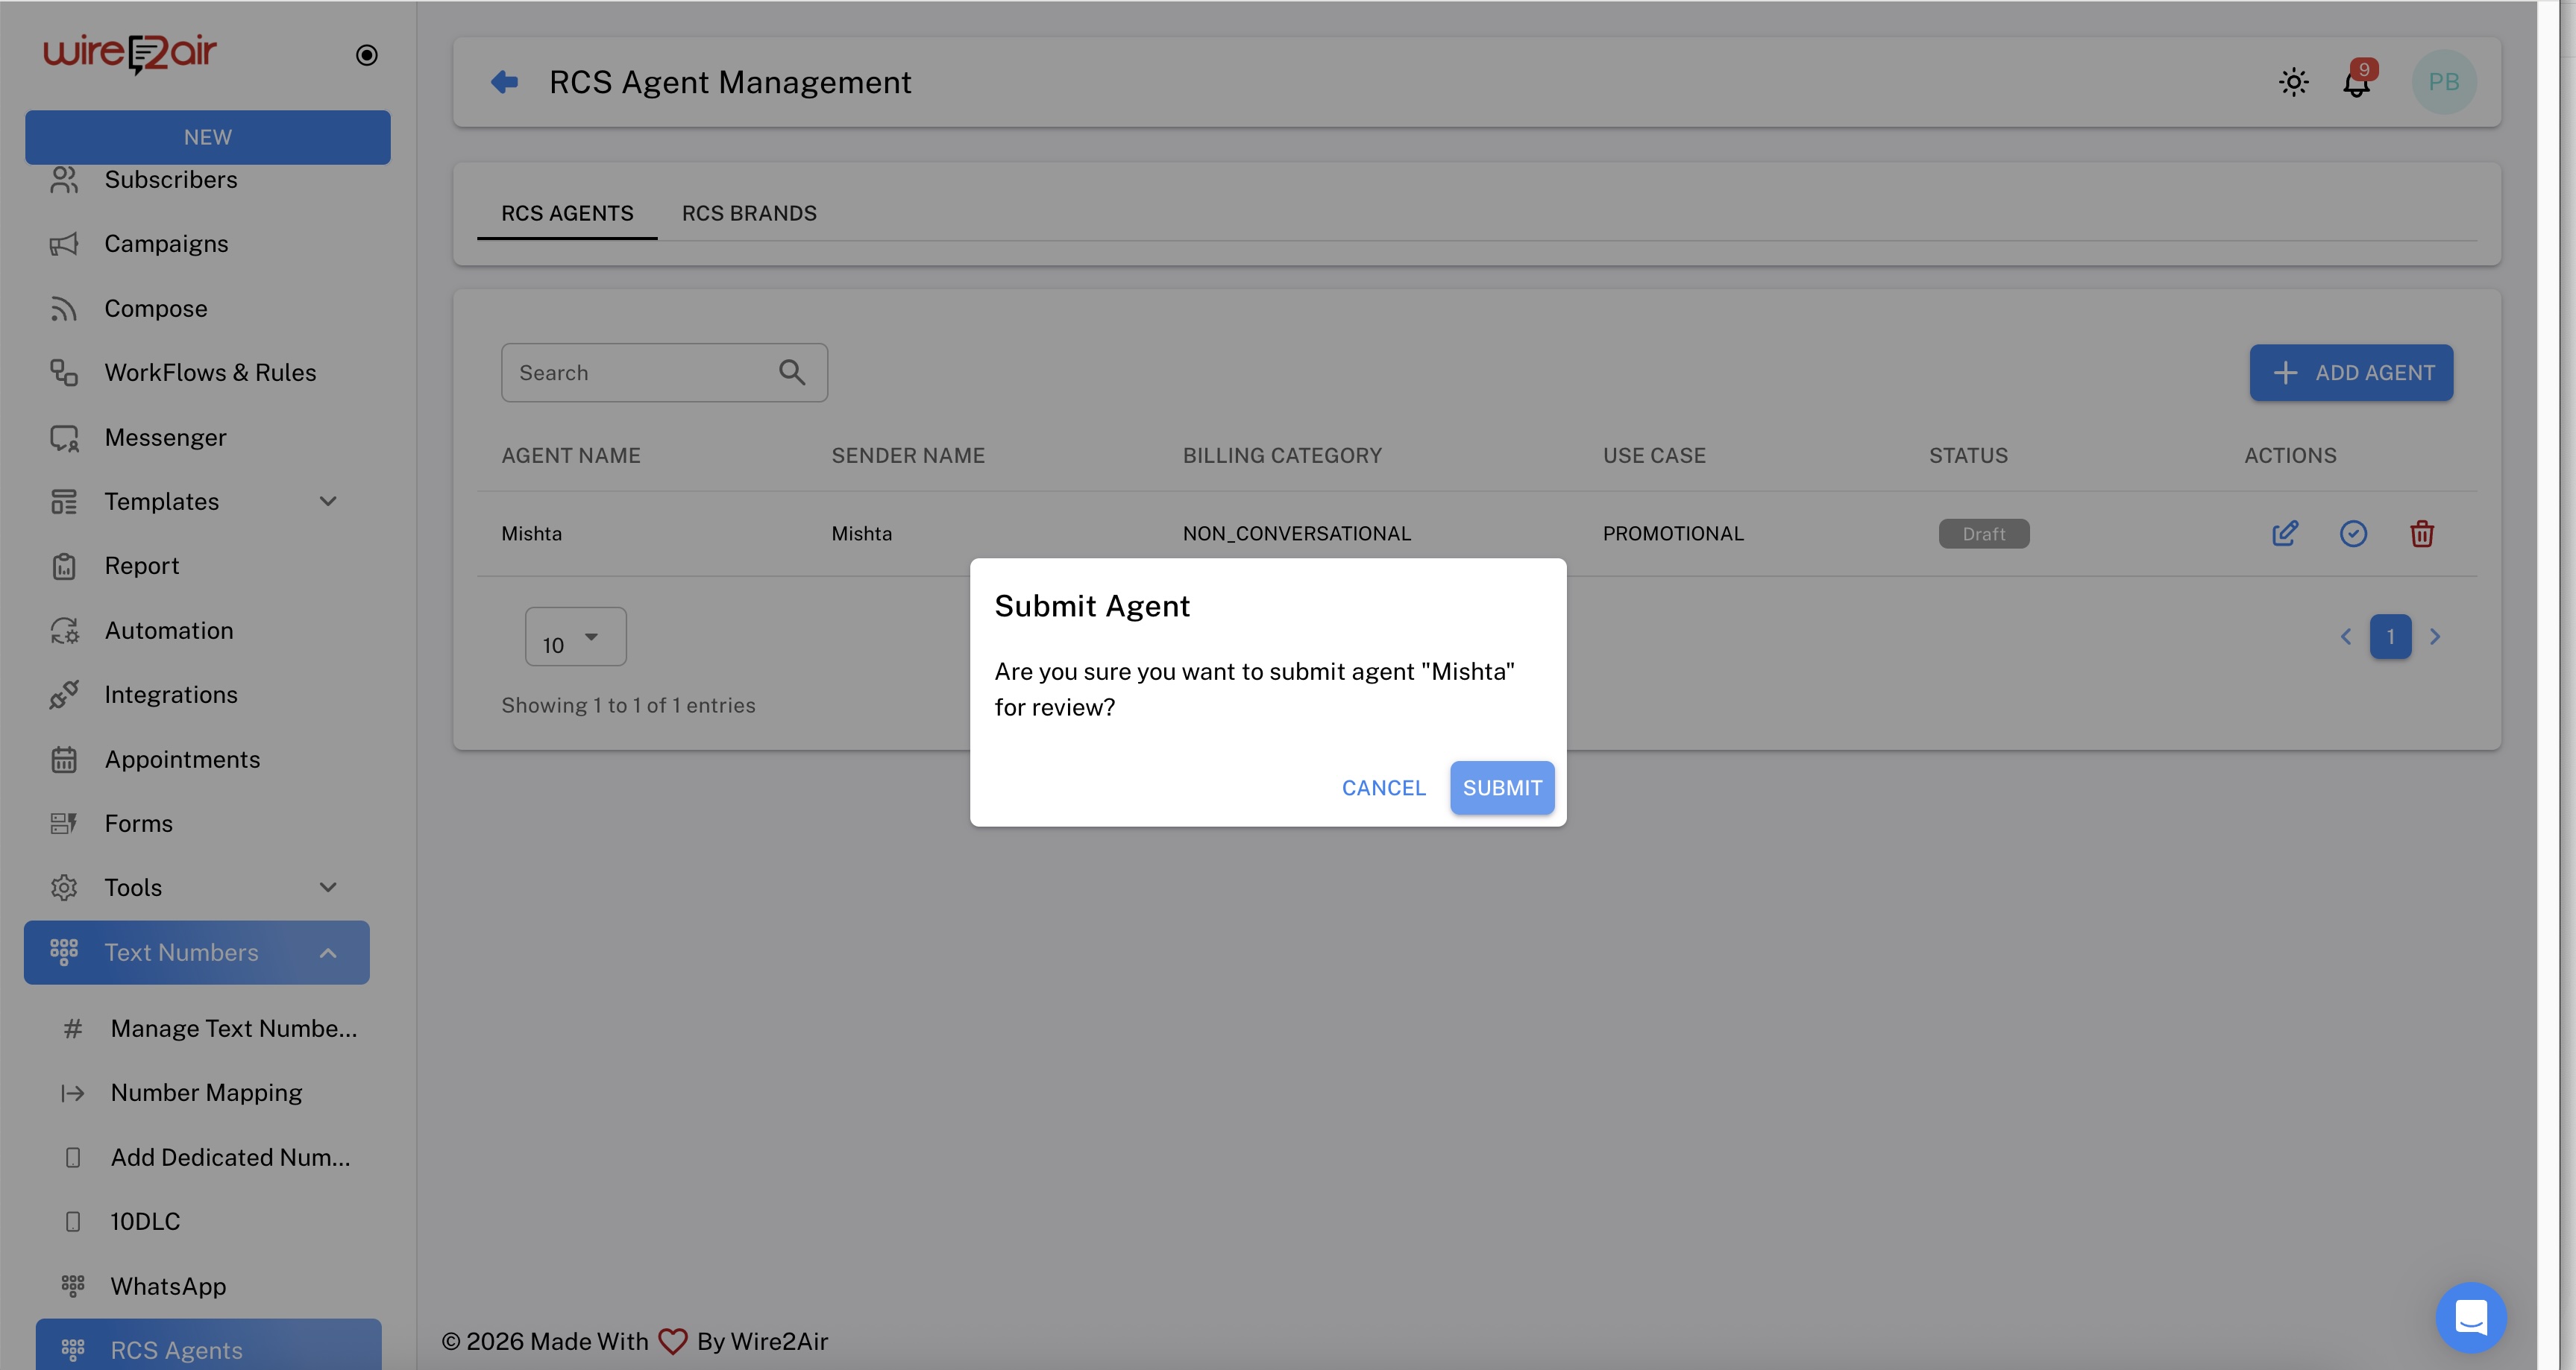
Task: Switch to the RCS BRANDS tab
Action: pyautogui.click(x=749, y=213)
